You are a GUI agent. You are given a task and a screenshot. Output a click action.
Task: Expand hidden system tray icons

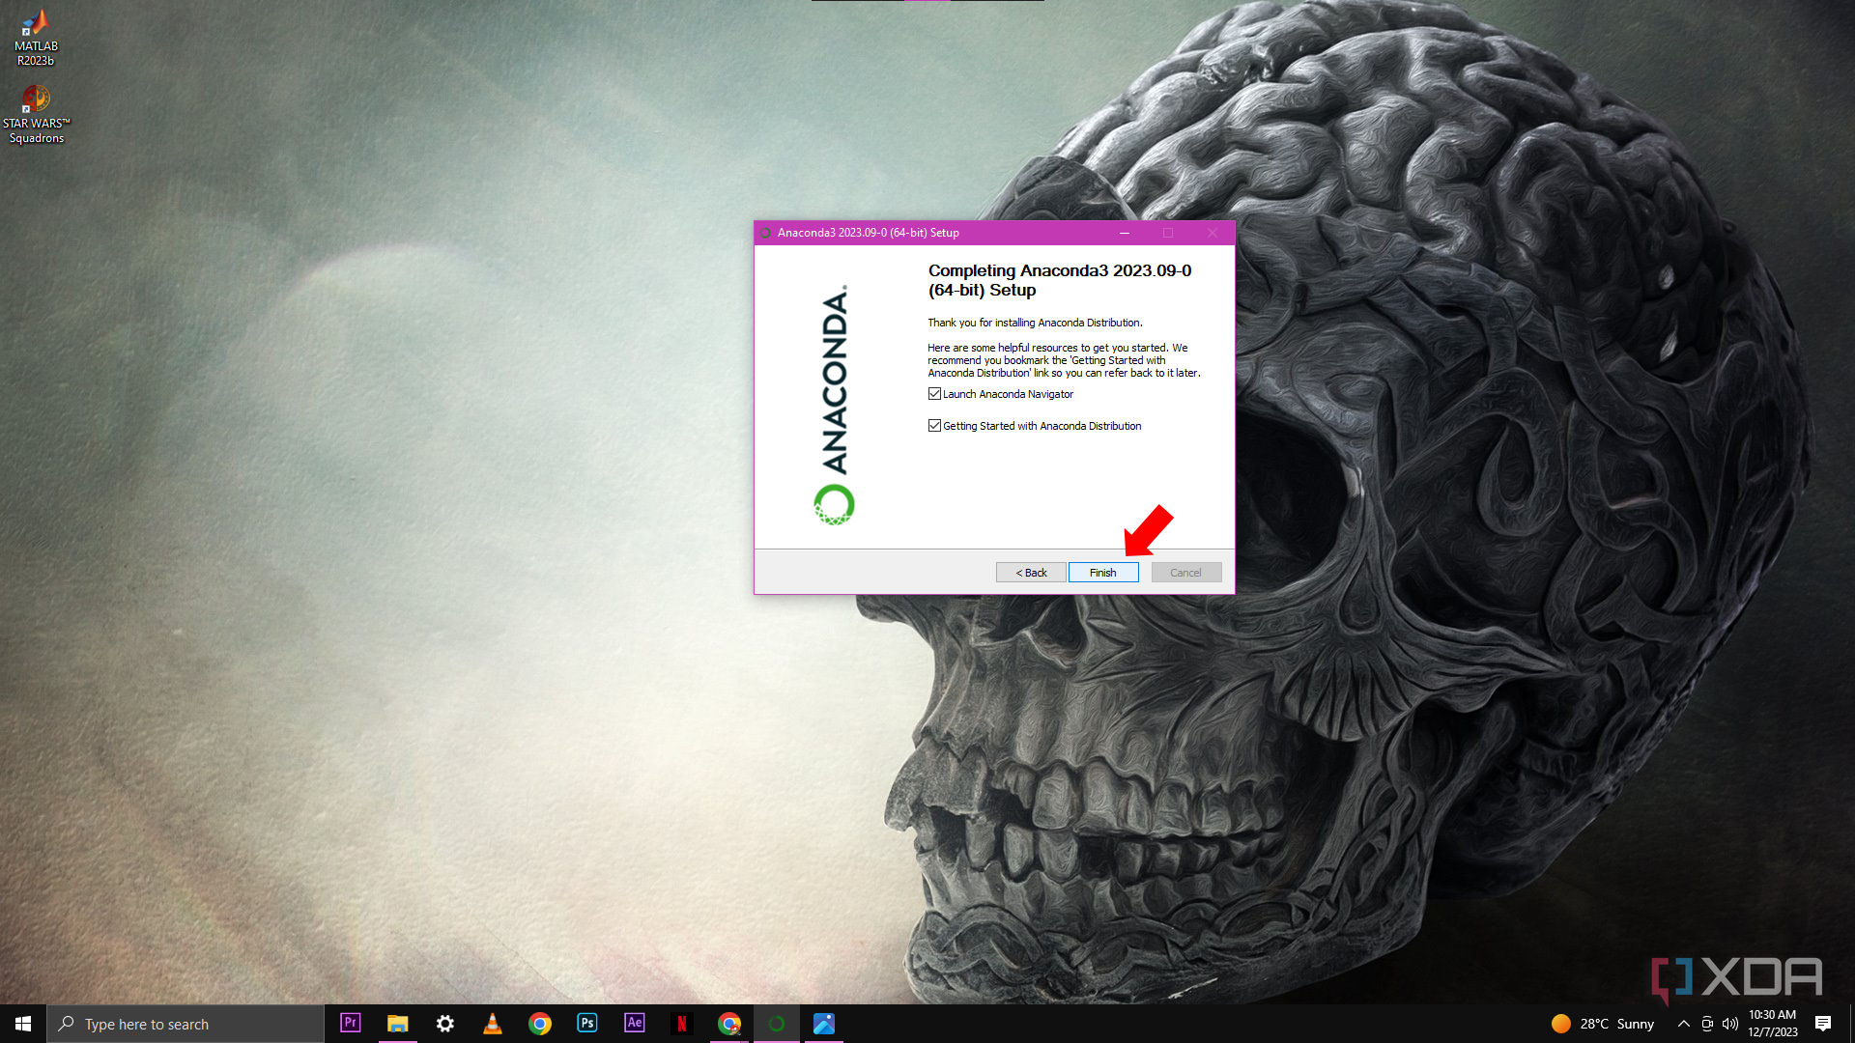pyautogui.click(x=1682, y=1024)
